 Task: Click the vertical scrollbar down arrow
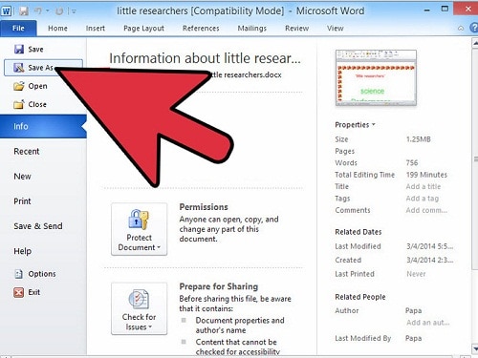coord(475,349)
